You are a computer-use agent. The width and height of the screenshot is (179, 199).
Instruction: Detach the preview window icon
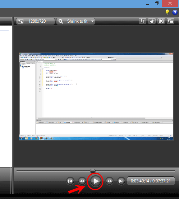click(x=170, y=21)
